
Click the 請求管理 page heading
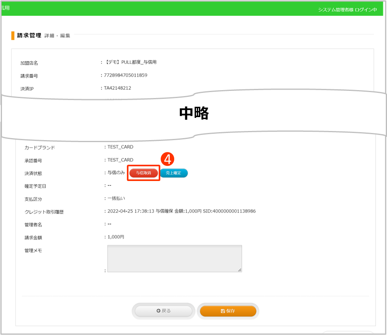click(x=29, y=35)
